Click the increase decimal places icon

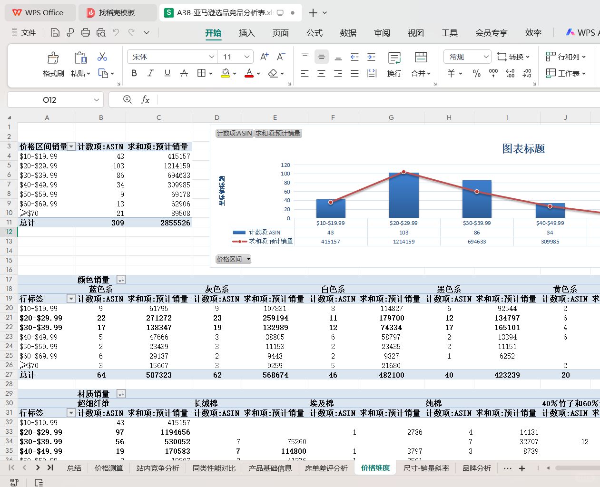click(x=510, y=73)
